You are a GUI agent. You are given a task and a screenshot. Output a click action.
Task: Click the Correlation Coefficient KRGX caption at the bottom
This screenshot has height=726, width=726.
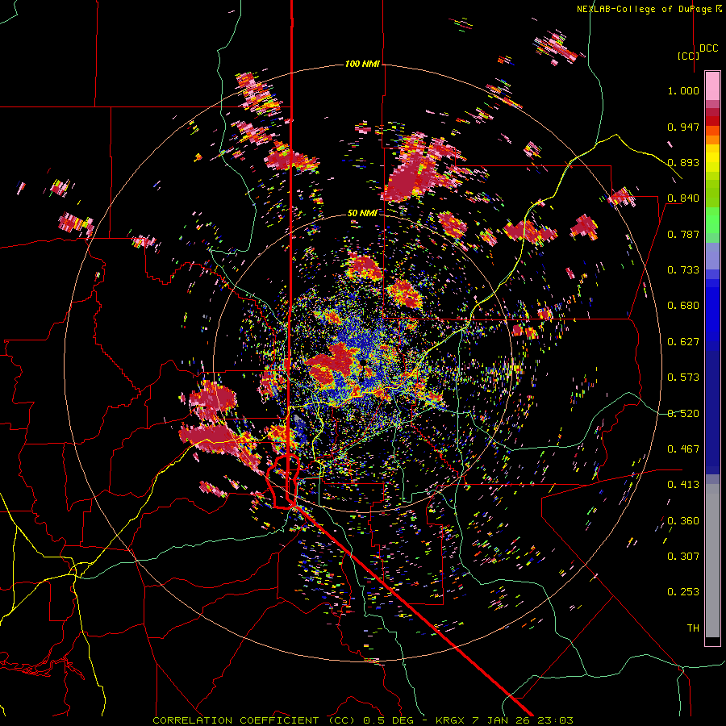(x=363, y=720)
